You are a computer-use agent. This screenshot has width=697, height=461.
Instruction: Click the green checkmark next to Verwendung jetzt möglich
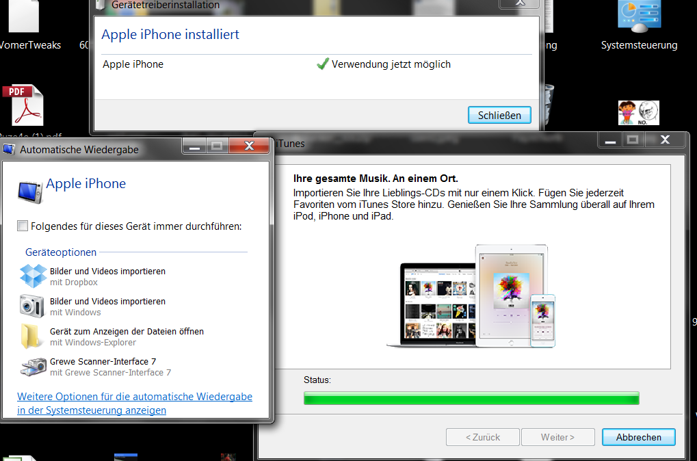point(323,64)
